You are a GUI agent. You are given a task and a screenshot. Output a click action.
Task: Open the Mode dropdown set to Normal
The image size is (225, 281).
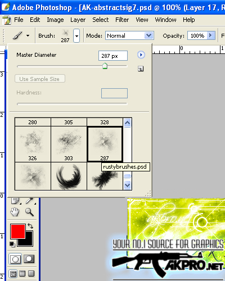129,35
